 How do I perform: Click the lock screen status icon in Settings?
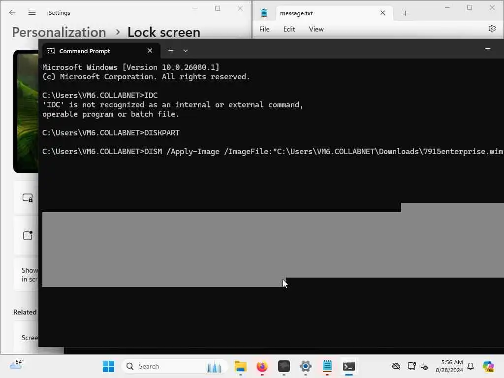click(28, 235)
